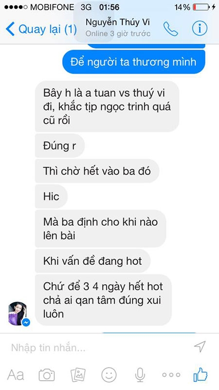Tap the 'Thì chờ hết vào ba đó' message
Viewport: 219px width, 390px height.
(x=97, y=171)
